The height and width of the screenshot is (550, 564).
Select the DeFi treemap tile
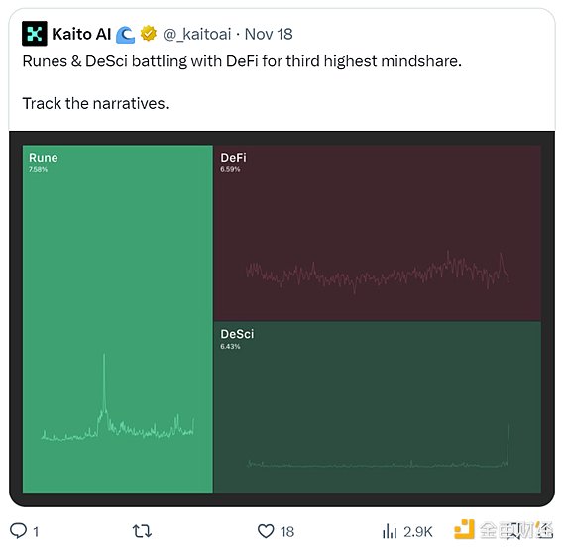[378, 233]
